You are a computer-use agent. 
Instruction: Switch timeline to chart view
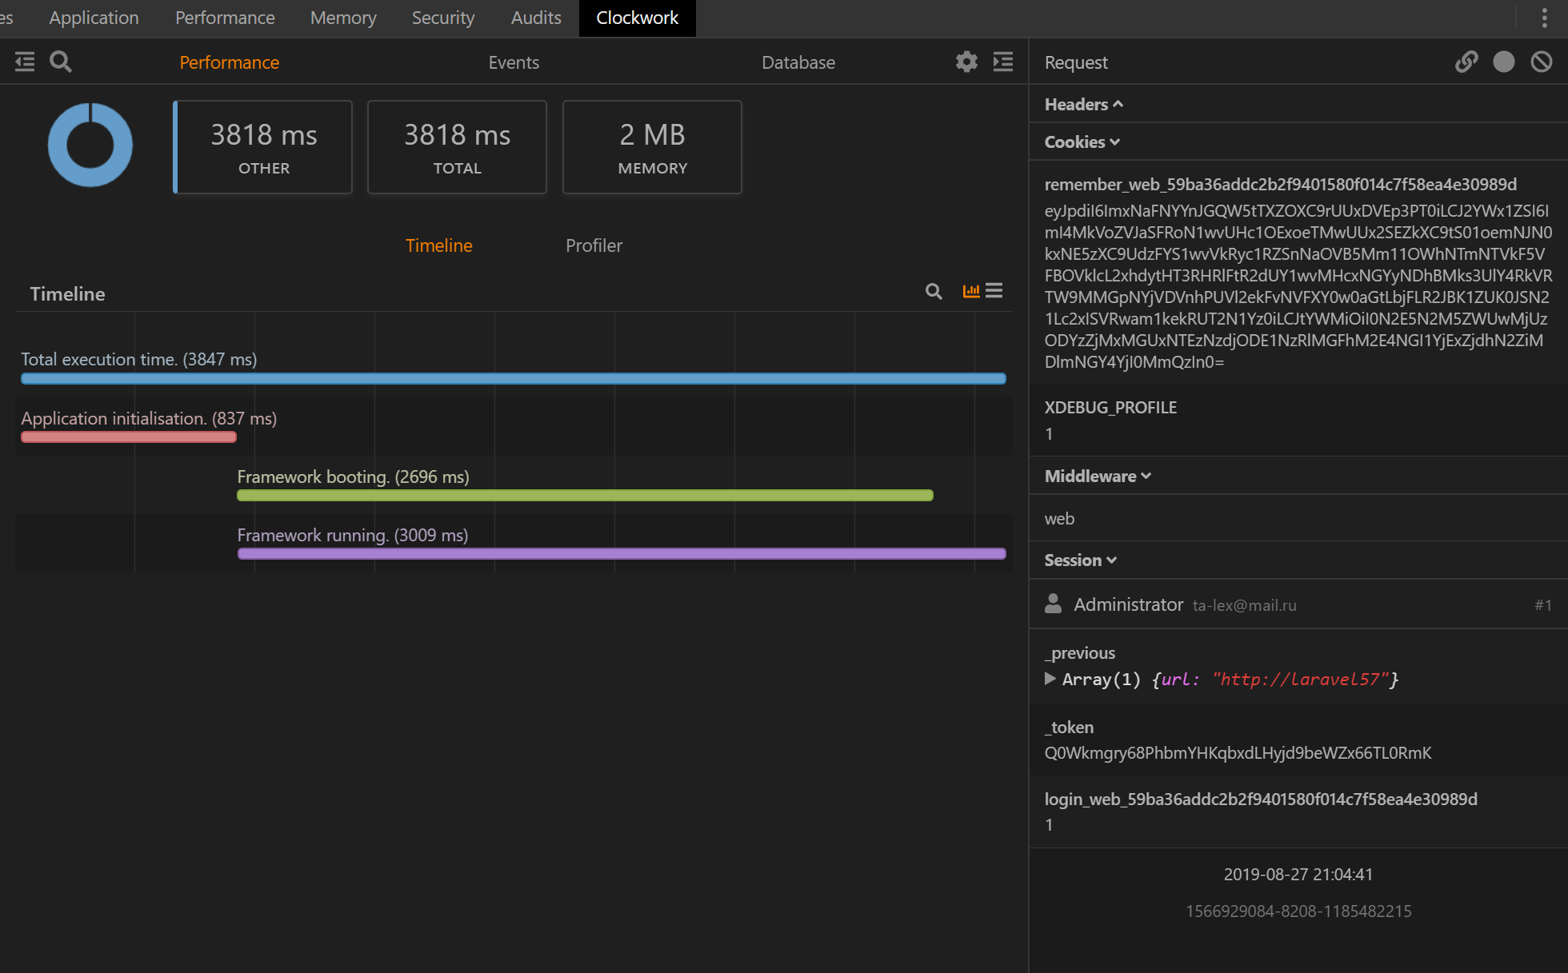coord(971,291)
